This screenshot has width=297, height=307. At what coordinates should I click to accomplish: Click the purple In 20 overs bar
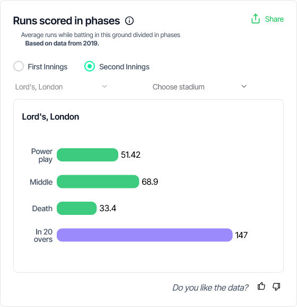point(145,235)
